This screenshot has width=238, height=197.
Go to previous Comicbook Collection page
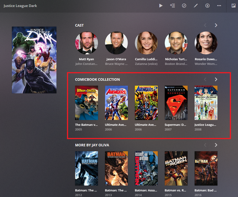(x=205, y=79)
